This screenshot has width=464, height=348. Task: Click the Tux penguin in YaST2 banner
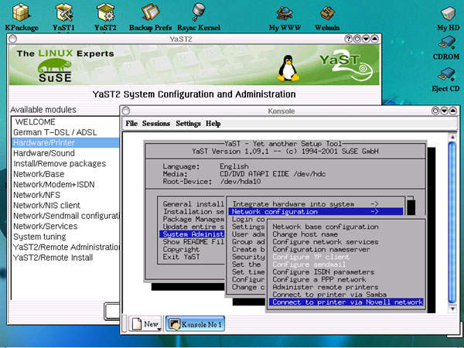click(x=288, y=68)
